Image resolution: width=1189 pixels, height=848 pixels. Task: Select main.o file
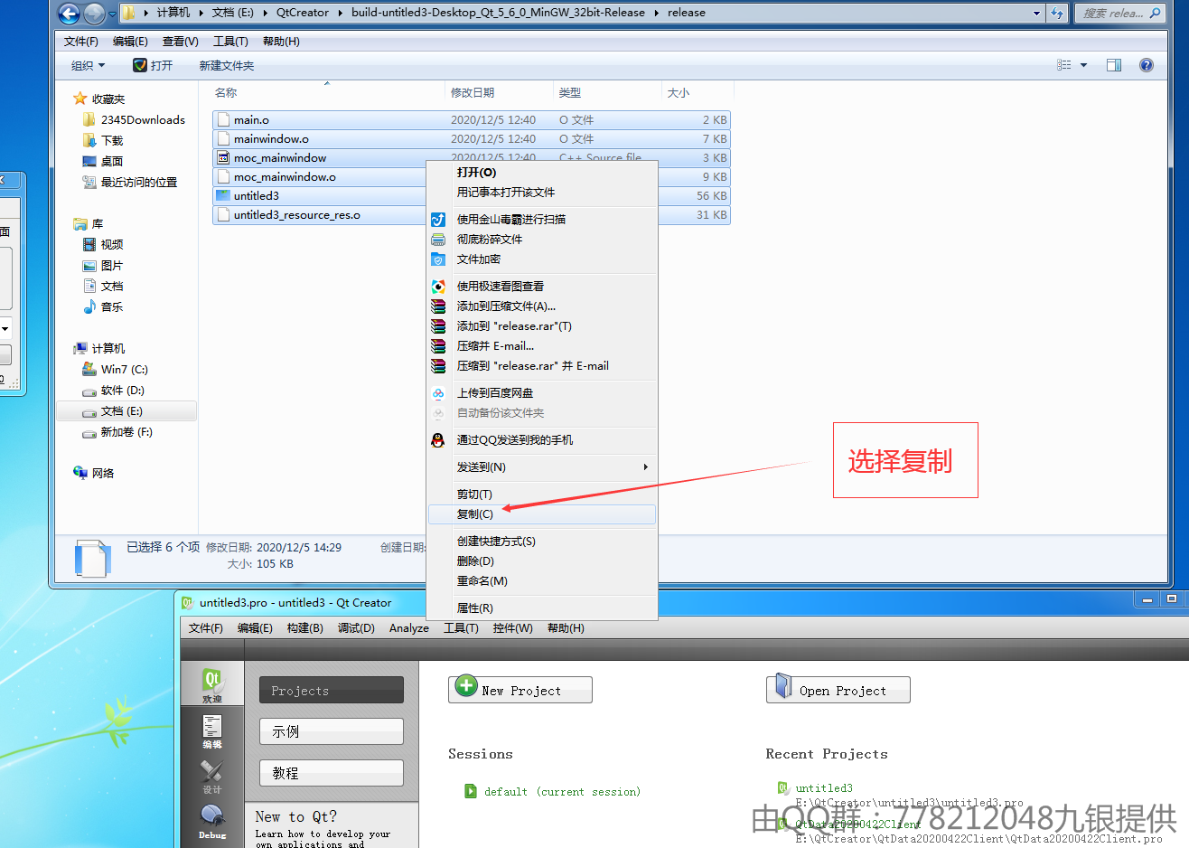pyautogui.click(x=471, y=120)
